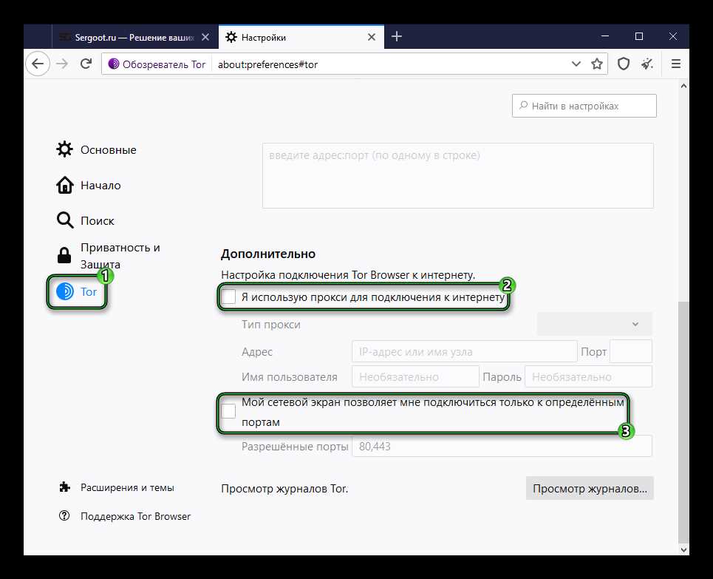Click the proxy Порт field
The width and height of the screenshot is (713, 579).
pos(630,351)
